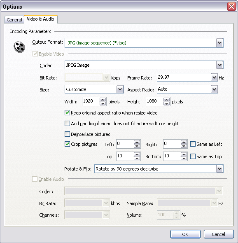
Task: Increase Top crop value
Action: tap(137, 154)
